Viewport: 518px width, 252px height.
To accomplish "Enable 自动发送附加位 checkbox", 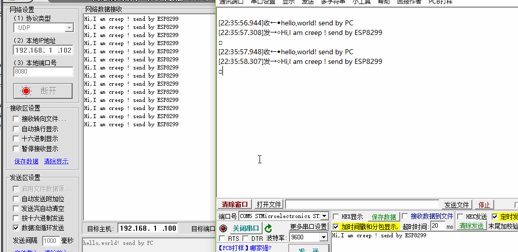I will tap(16, 199).
